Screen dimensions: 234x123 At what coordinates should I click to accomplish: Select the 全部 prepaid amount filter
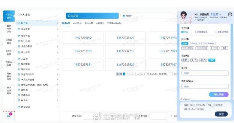point(185,43)
